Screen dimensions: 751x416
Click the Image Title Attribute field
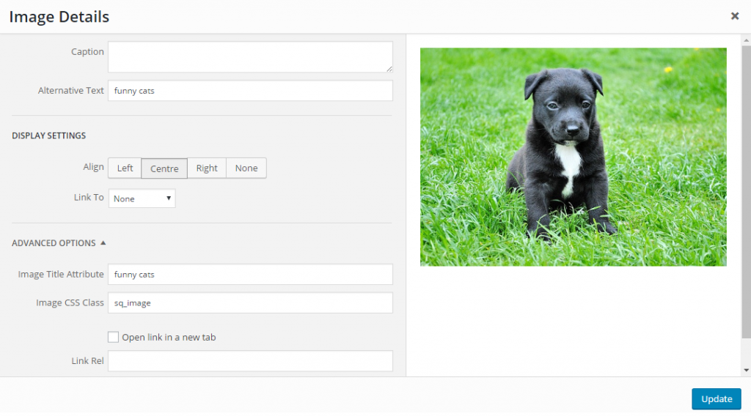[x=249, y=275]
